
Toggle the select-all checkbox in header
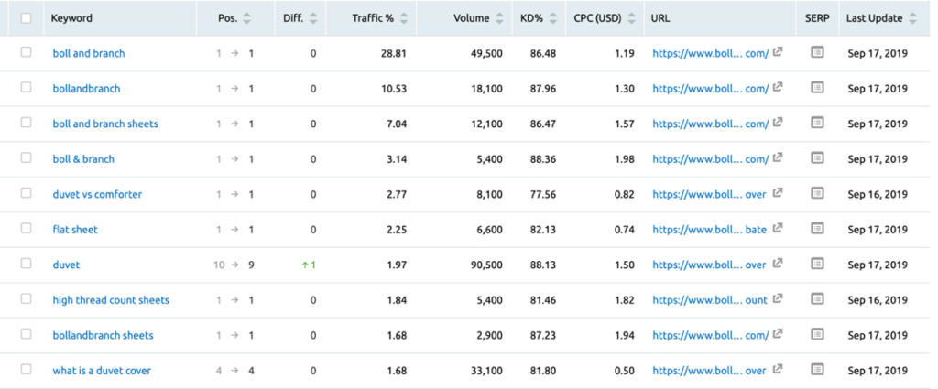(26, 18)
